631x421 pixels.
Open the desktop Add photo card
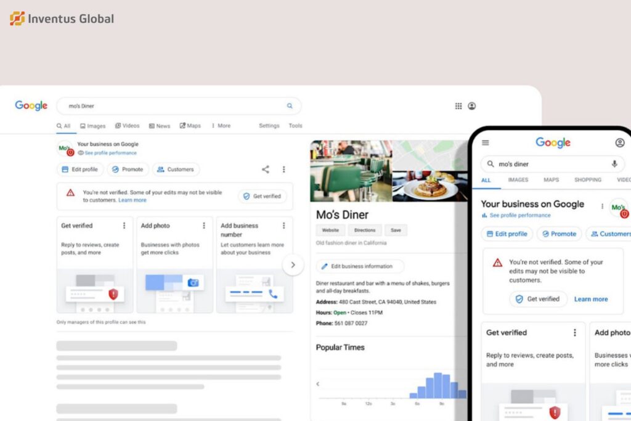pyautogui.click(x=174, y=265)
